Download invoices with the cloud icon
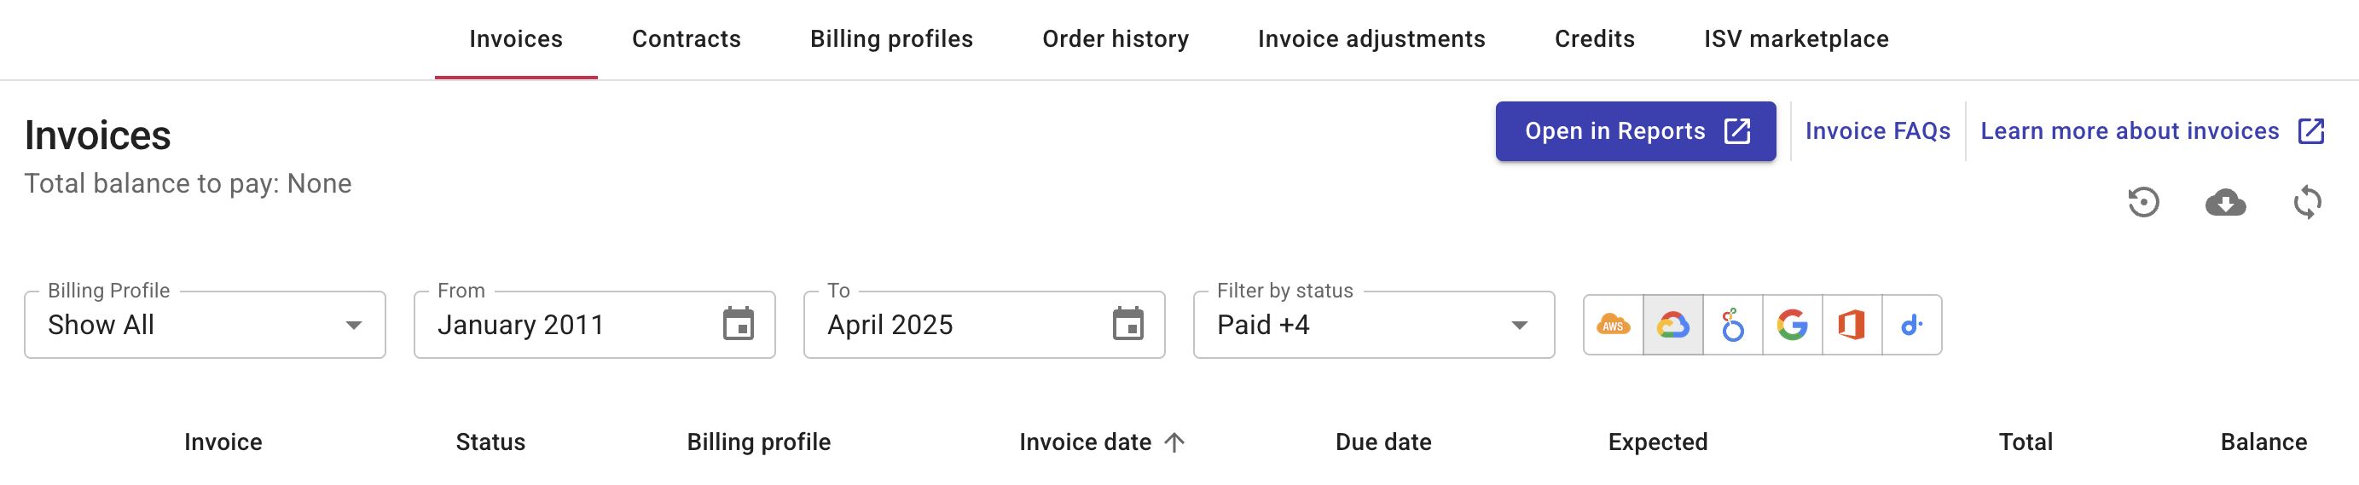This screenshot has height=485, width=2359. pyautogui.click(x=2224, y=202)
